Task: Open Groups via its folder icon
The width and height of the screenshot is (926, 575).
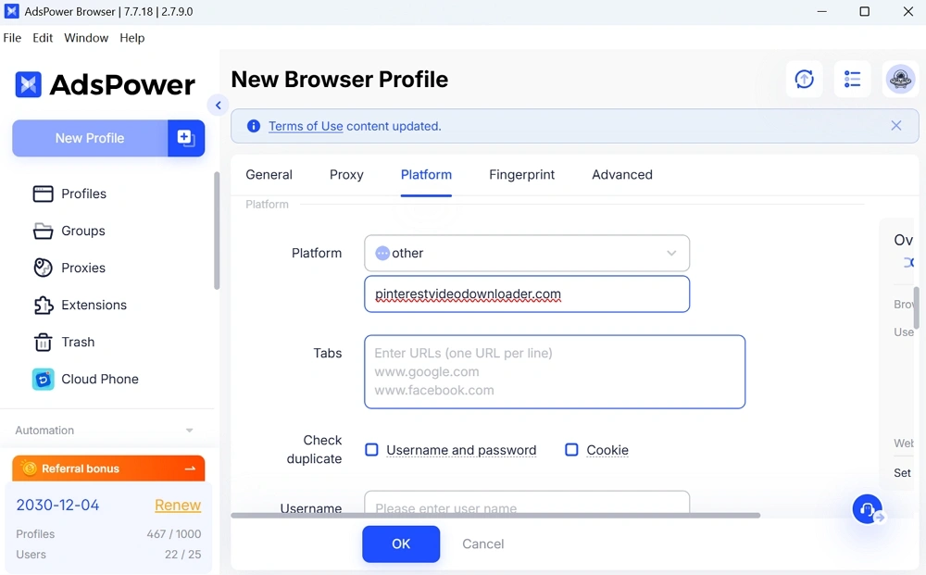Action: pos(43,231)
